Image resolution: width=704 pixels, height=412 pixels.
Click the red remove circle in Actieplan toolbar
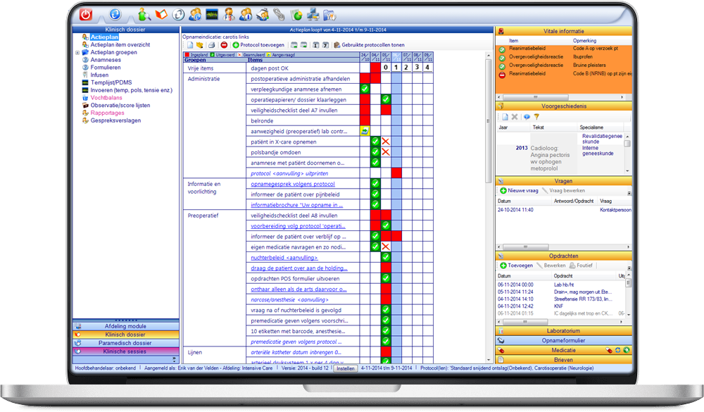[224, 45]
